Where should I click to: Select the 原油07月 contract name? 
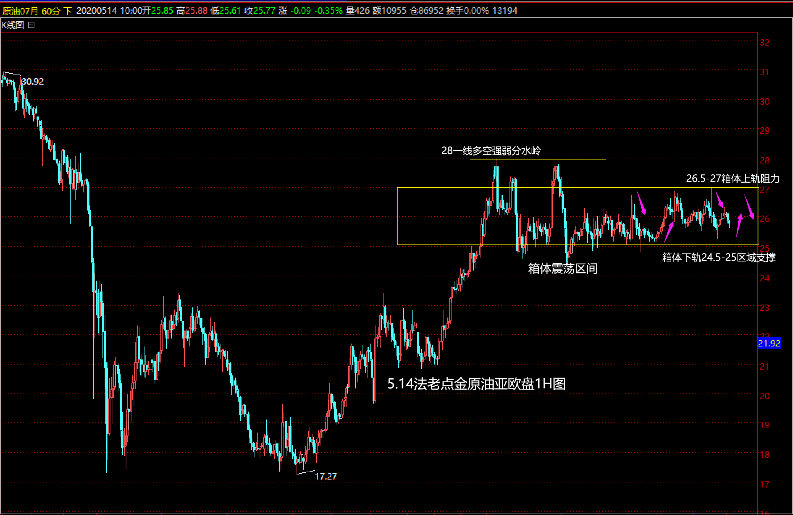tap(20, 11)
